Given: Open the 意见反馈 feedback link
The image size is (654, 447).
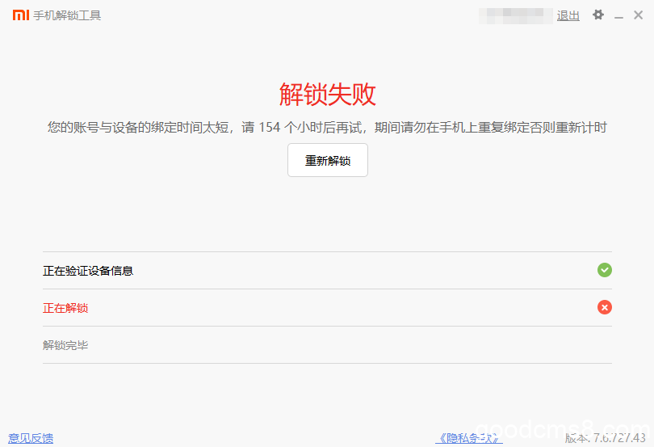Looking at the screenshot, I should pos(31,438).
